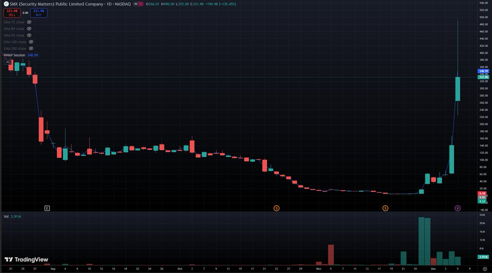492x273 pixels.
Task: Show the EMA 200 close indicator
Action: (30, 48)
